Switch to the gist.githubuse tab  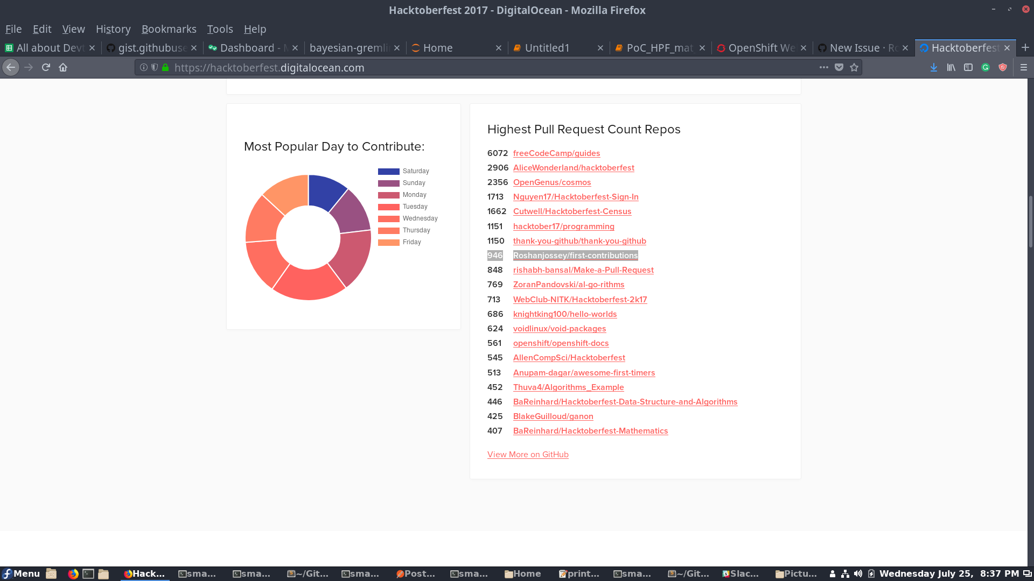152,48
